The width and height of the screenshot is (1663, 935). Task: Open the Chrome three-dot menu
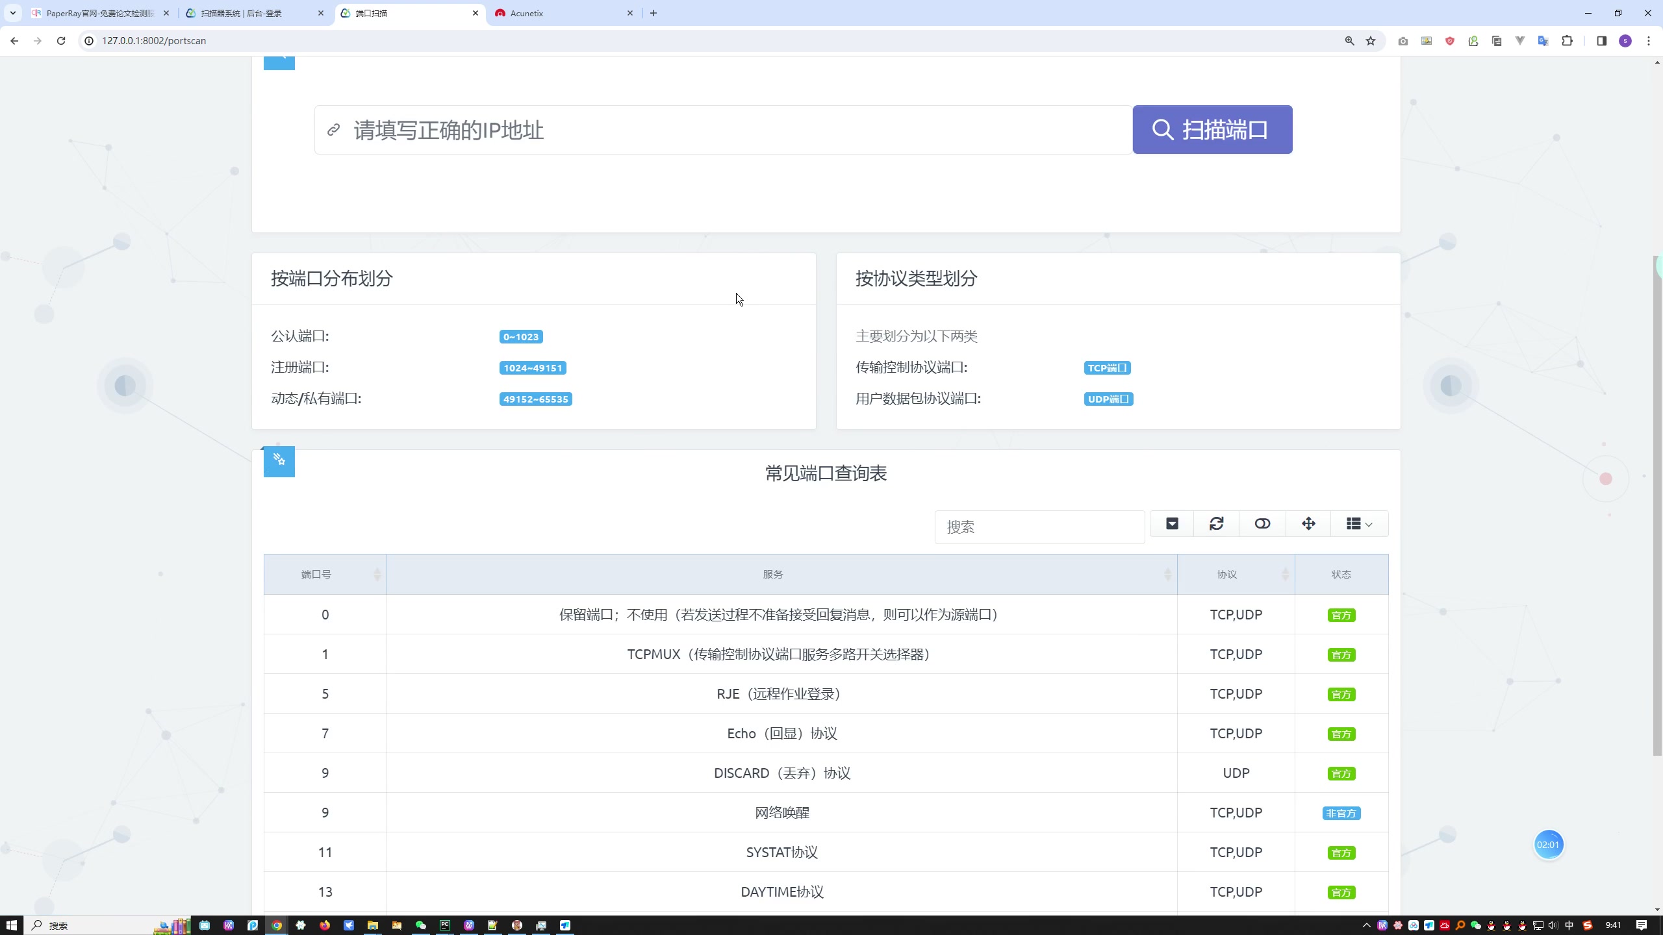coord(1649,41)
